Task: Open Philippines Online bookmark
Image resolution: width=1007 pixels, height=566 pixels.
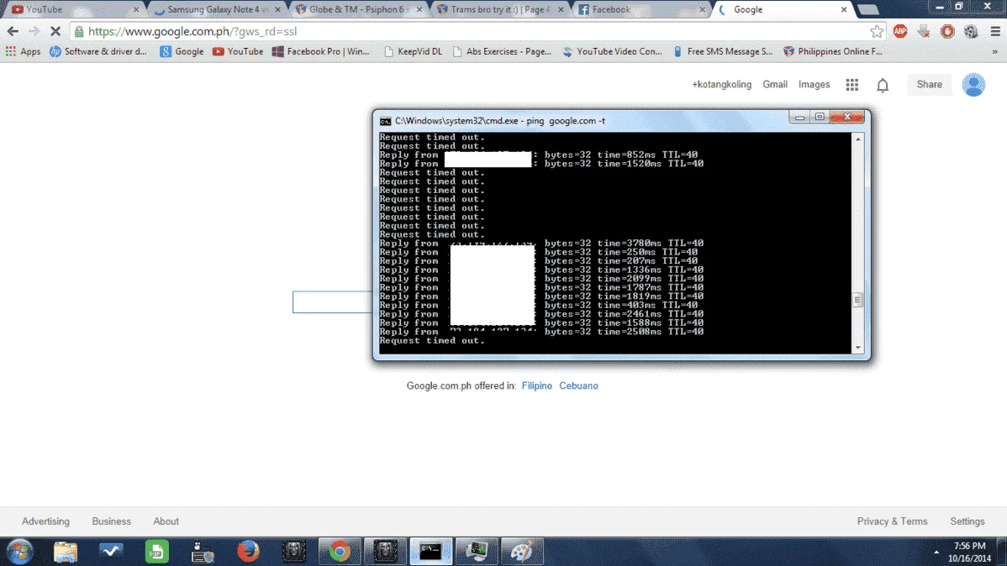Action: click(x=833, y=51)
